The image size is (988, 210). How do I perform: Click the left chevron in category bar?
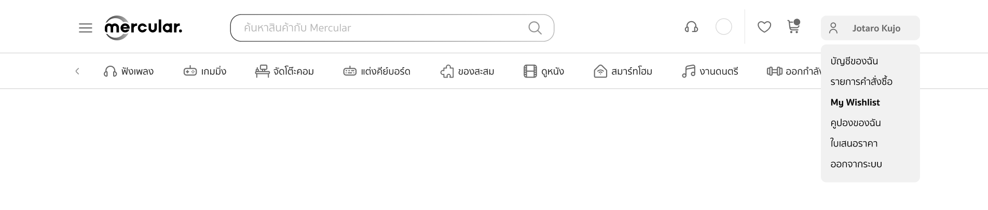(77, 71)
